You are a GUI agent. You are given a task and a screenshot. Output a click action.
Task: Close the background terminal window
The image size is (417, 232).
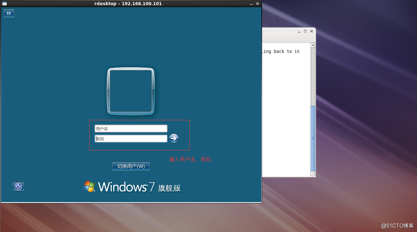tap(312, 31)
